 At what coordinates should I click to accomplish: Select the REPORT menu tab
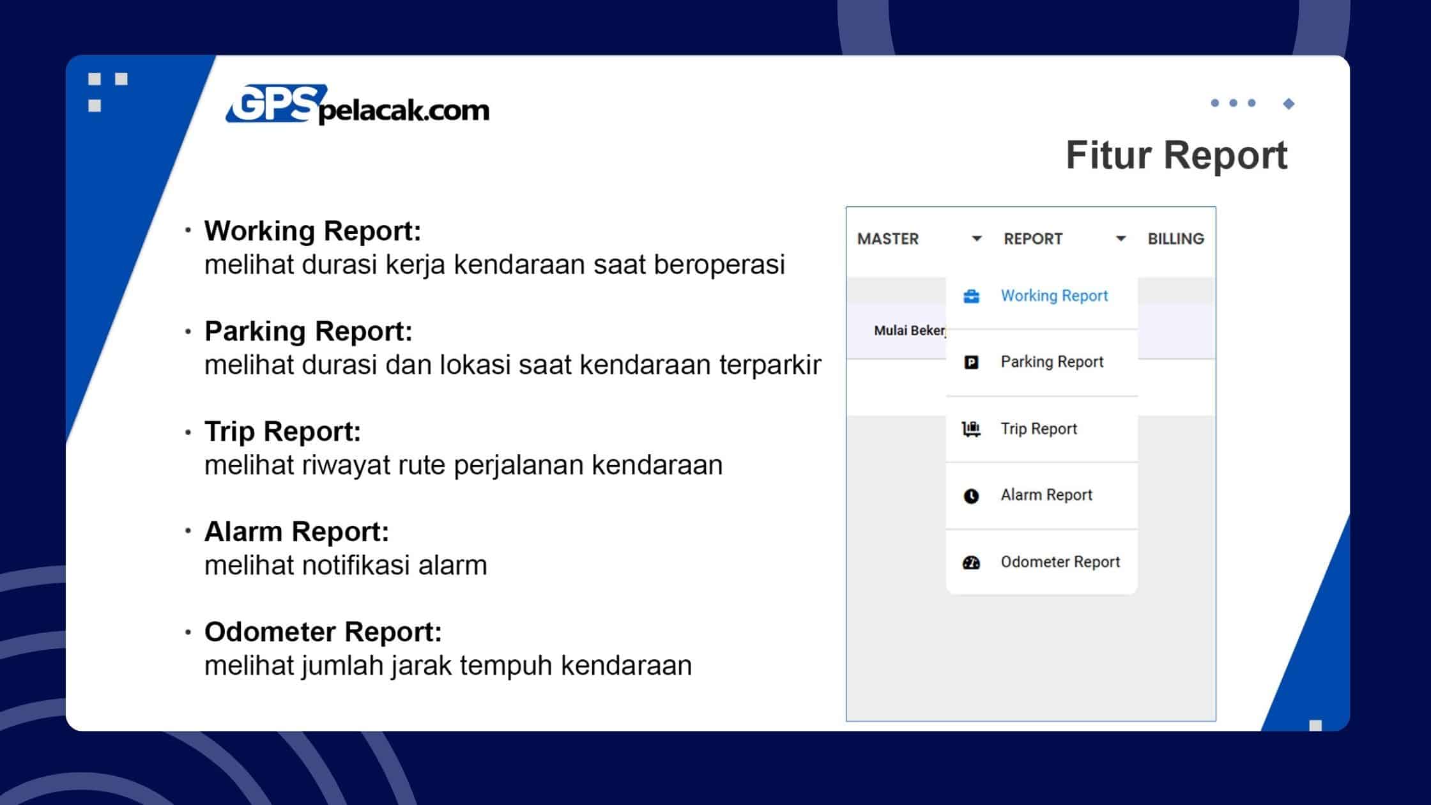point(1033,239)
